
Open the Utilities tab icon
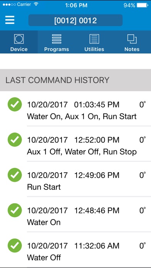[x=94, y=39]
